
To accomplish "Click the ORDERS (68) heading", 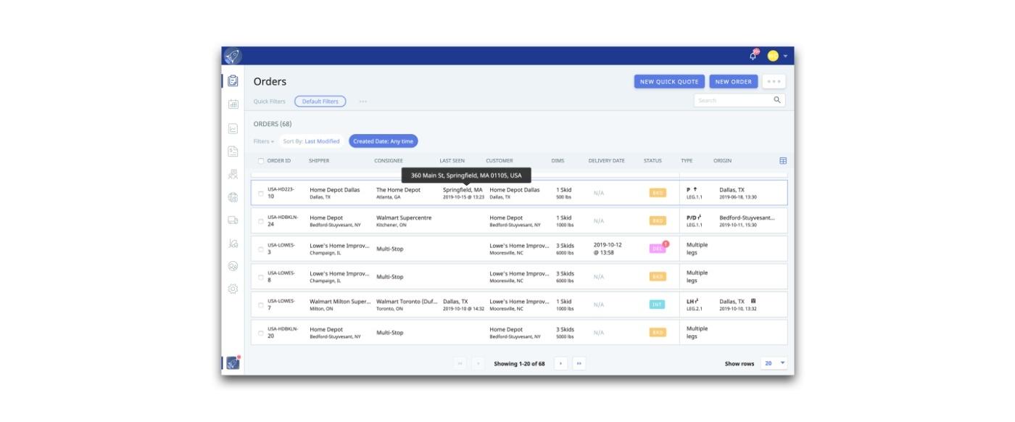I will [x=273, y=124].
